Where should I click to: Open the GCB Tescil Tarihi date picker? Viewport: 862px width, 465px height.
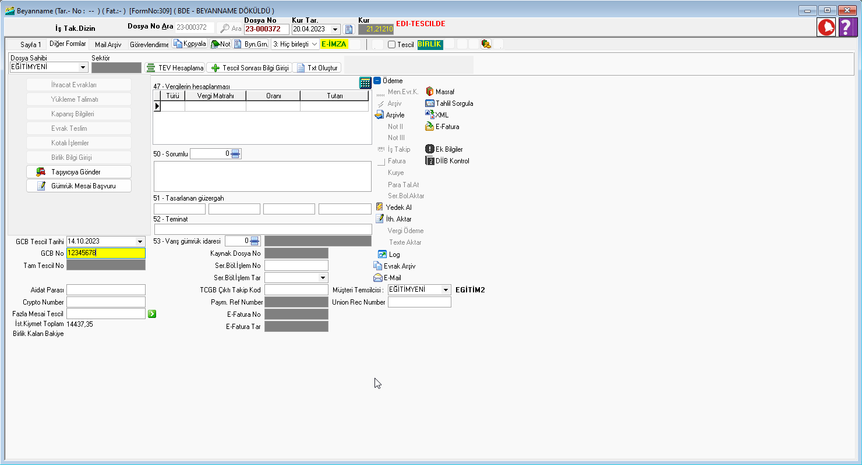(x=140, y=241)
